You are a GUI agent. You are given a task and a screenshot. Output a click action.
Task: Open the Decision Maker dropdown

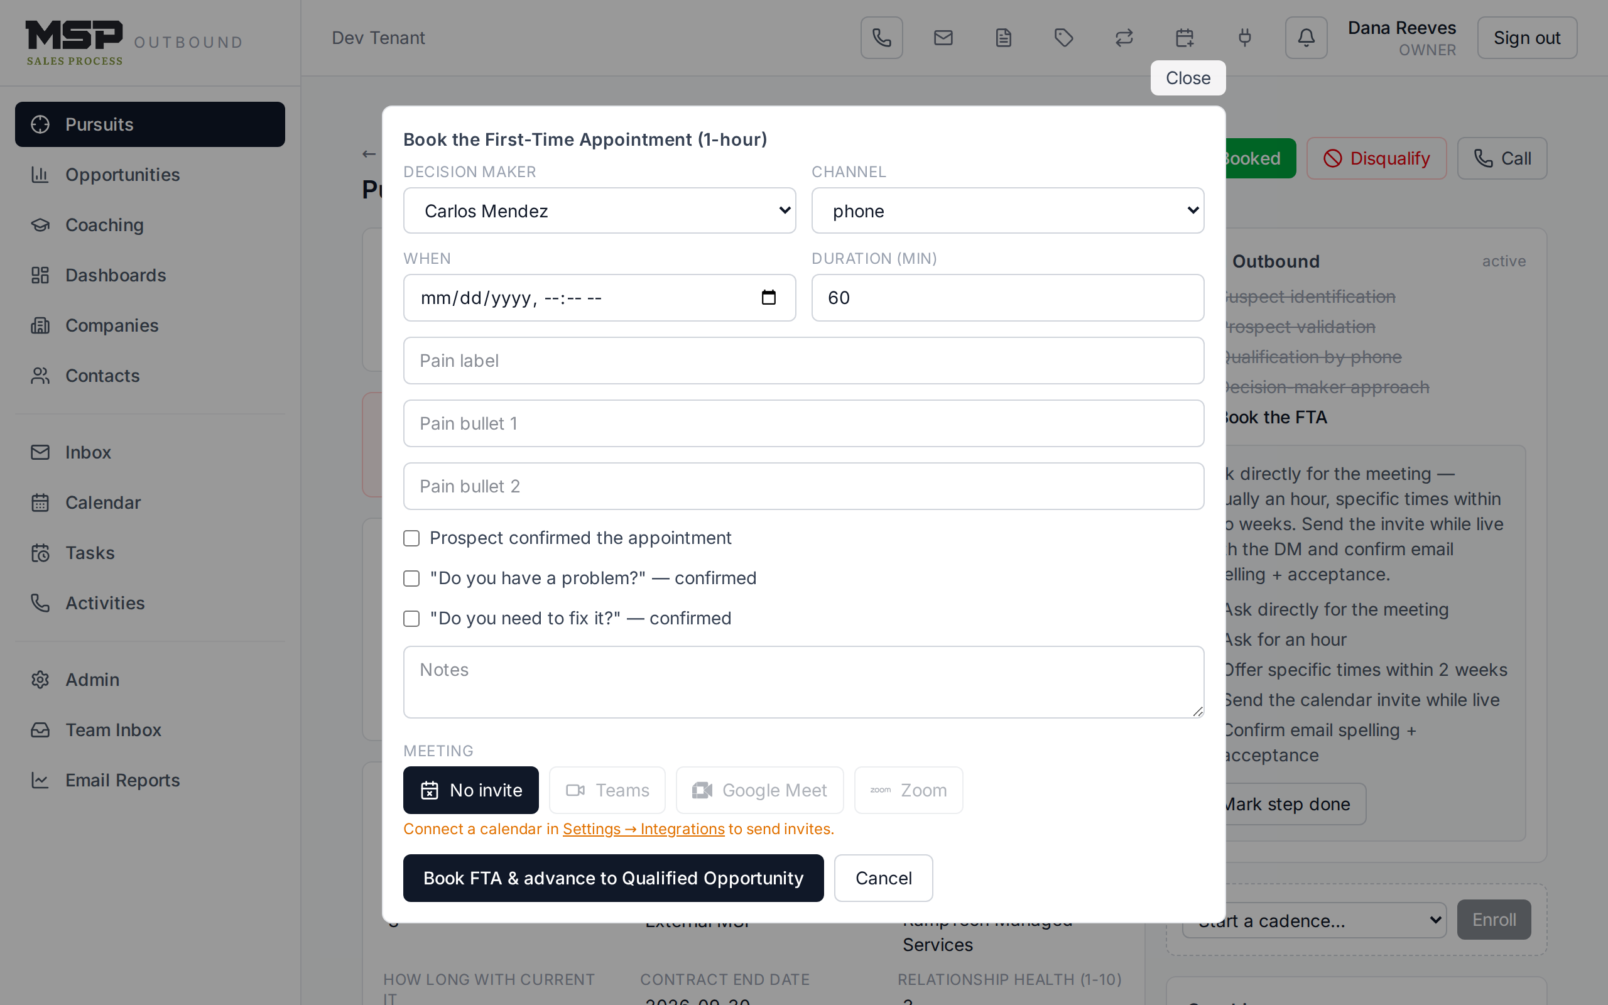[599, 210]
